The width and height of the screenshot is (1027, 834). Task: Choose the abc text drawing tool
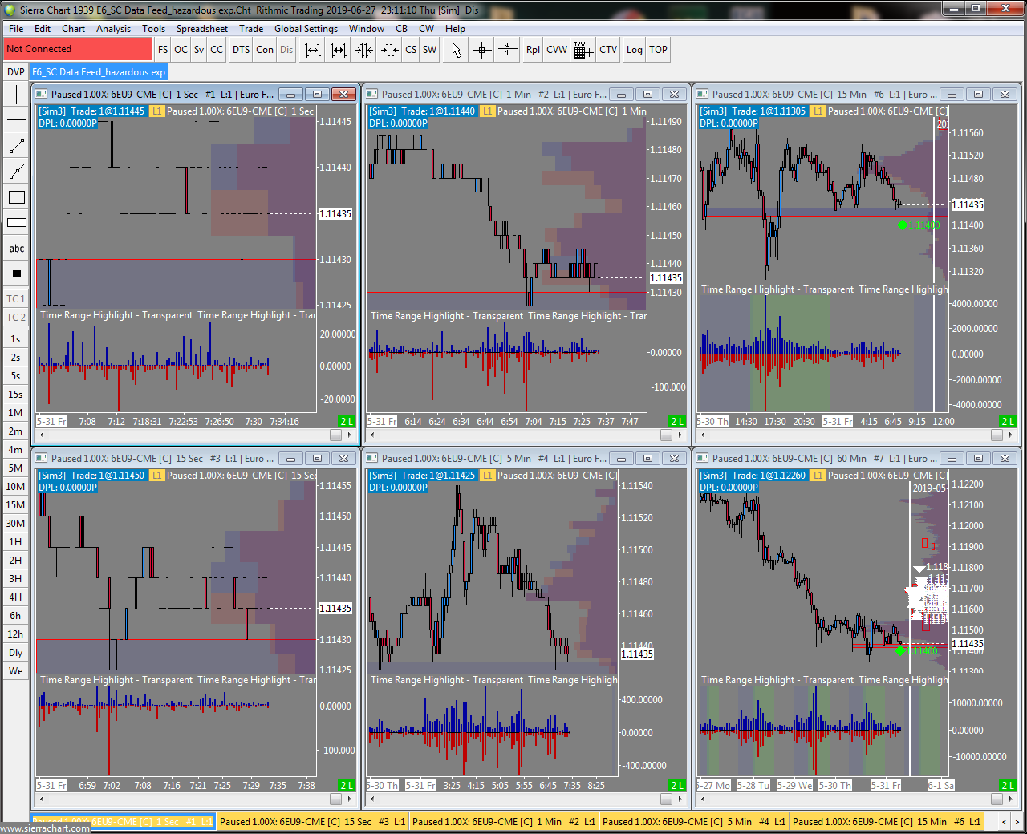tap(16, 249)
